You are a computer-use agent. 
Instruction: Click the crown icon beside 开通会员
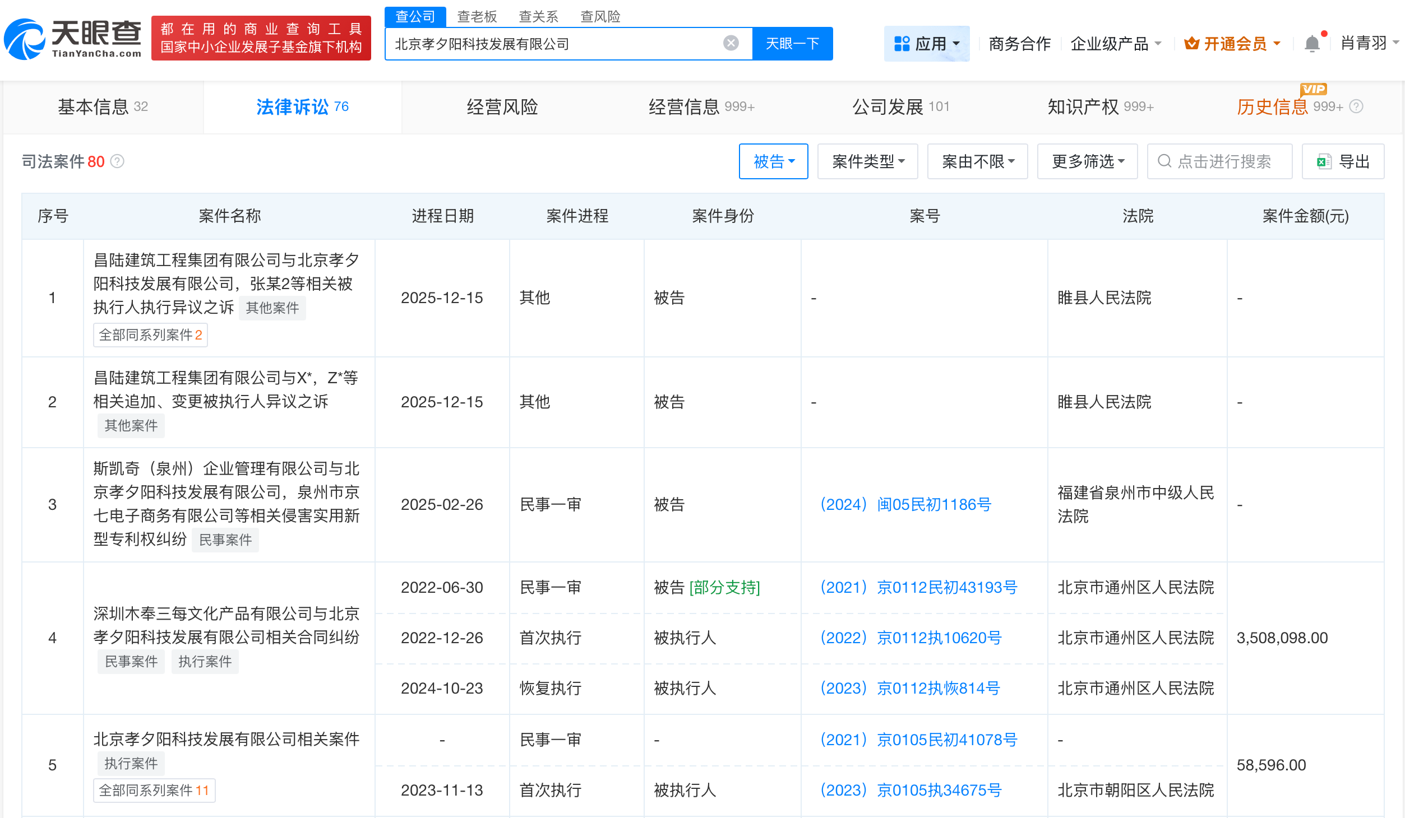[x=1193, y=43]
